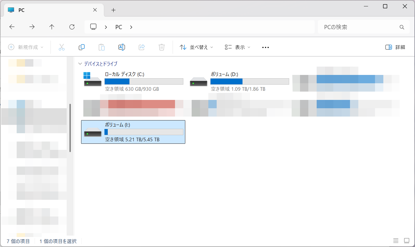Switch to large thumbnails view in status bar
Viewport: 415px width, 247px height.
point(407,241)
